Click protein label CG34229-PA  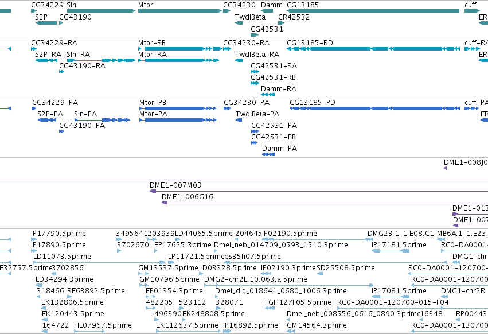point(55,103)
